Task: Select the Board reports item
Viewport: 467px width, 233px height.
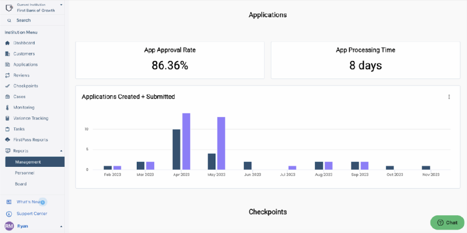Action: (21, 184)
